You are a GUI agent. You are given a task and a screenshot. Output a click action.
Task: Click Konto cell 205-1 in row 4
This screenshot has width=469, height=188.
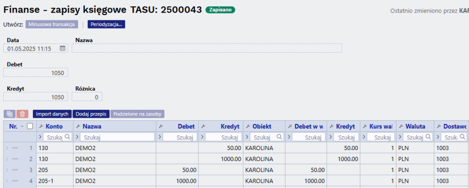coord(55,181)
